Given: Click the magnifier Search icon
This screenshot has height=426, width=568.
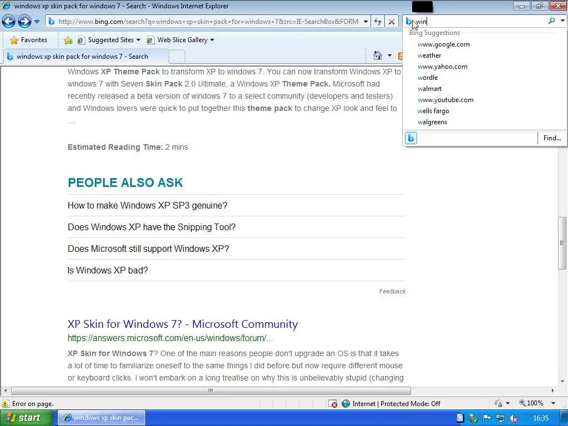Looking at the screenshot, I should [551, 21].
